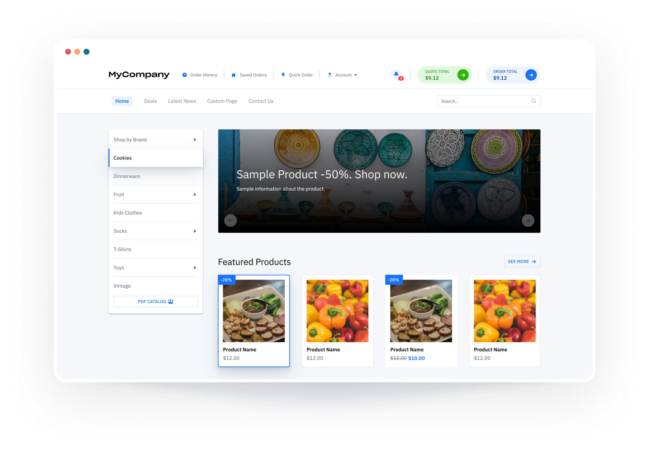Screen dimensions: 649x450
Task: Click the MyCompany logo
Action: 139,75
